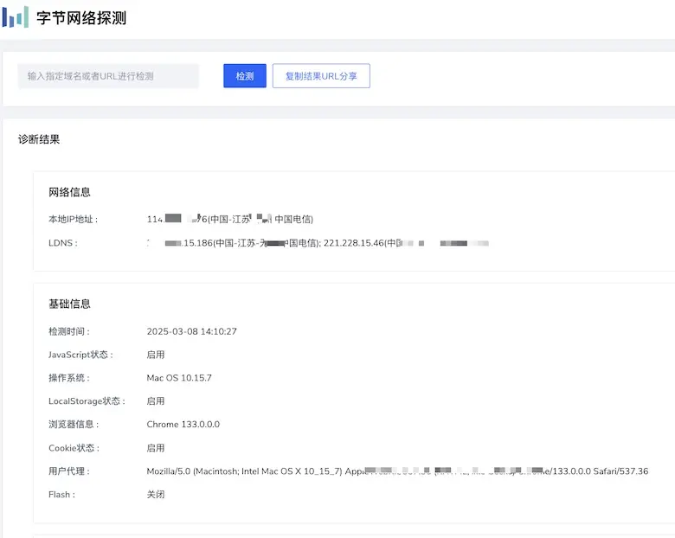Click the Cookie状态 label

(74, 448)
